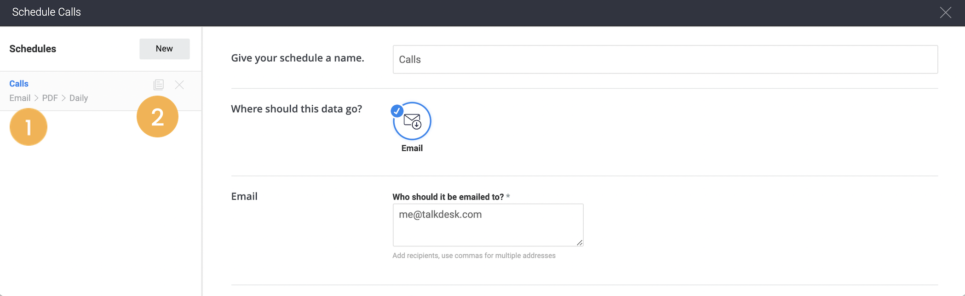Duplicate the Calls schedule via copy icon

point(159,85)
